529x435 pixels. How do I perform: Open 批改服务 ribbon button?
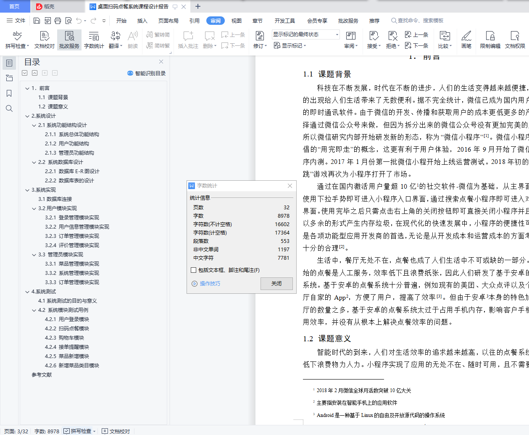(69, 40)
